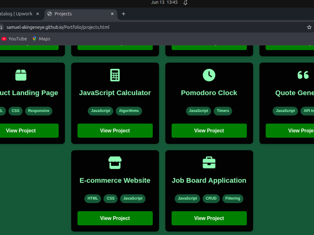The height and width of the screenshot is (235, 314).
Task: View Project for Job Board Application
Action: pos(209,218)
